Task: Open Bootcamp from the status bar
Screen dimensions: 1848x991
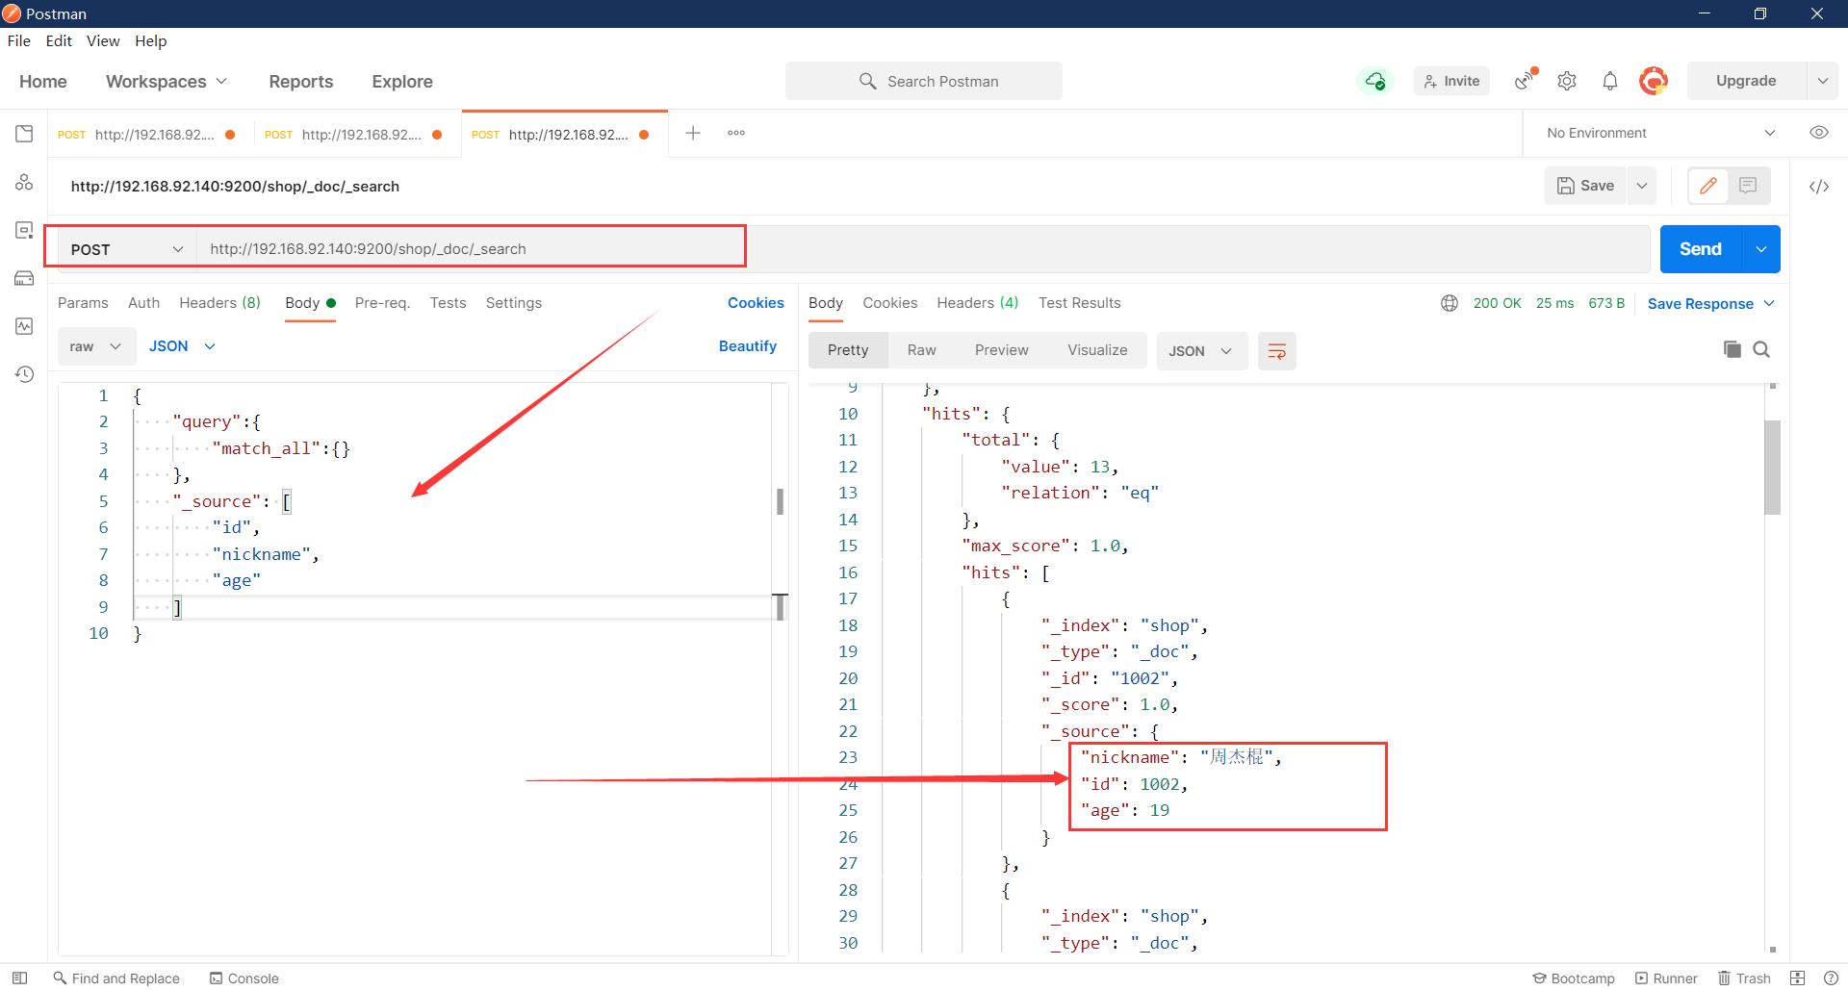Action: pos(1574,978)
